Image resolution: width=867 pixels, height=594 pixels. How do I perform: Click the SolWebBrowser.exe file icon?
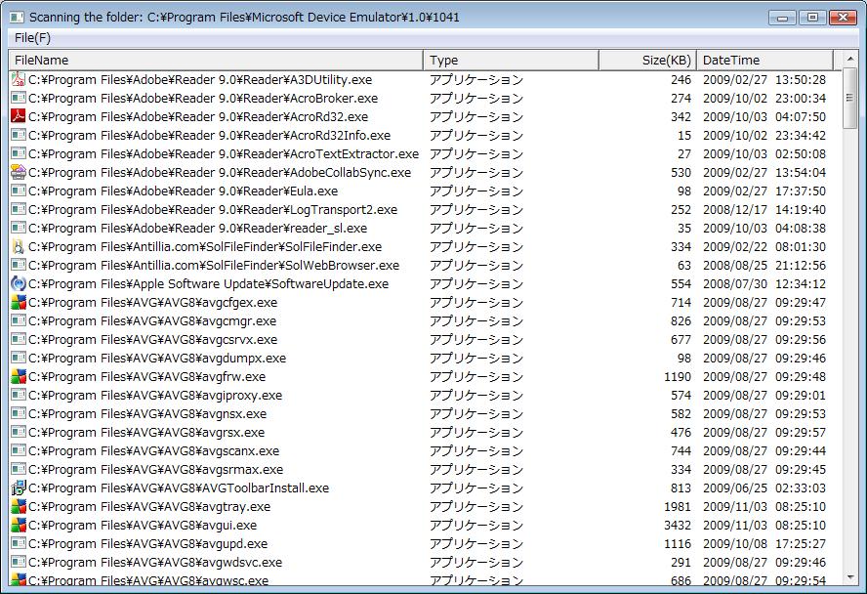point(19,265)
